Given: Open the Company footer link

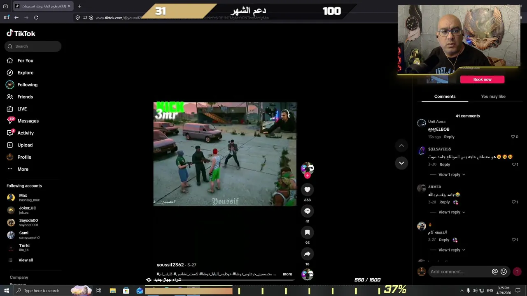Looking at the screenshot, I should [19, 277].
